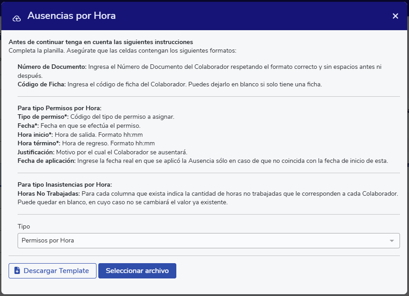409x296 pixels.
Task: Click the Seleccionar archivo button
Action: (x=137, y=271)
